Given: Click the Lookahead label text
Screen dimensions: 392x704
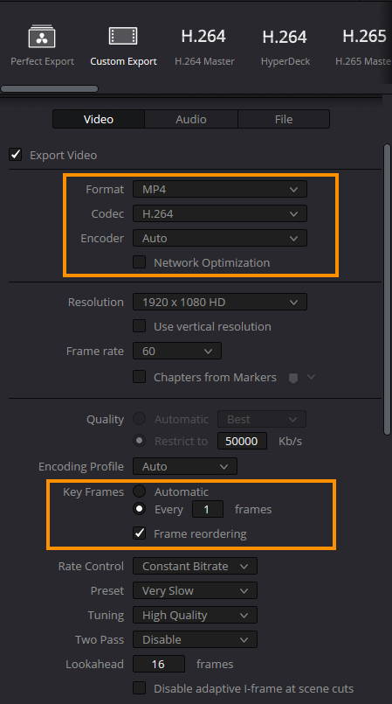Looking at the screenshot, I should coord(94,664).
